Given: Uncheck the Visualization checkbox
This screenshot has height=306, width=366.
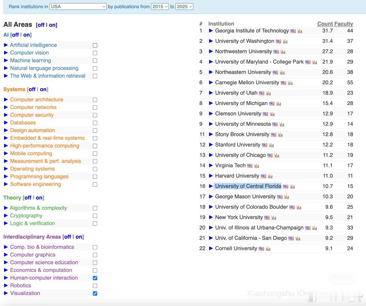Looking at the screenshot, I should pyautogui.click(x=95, y=293).
